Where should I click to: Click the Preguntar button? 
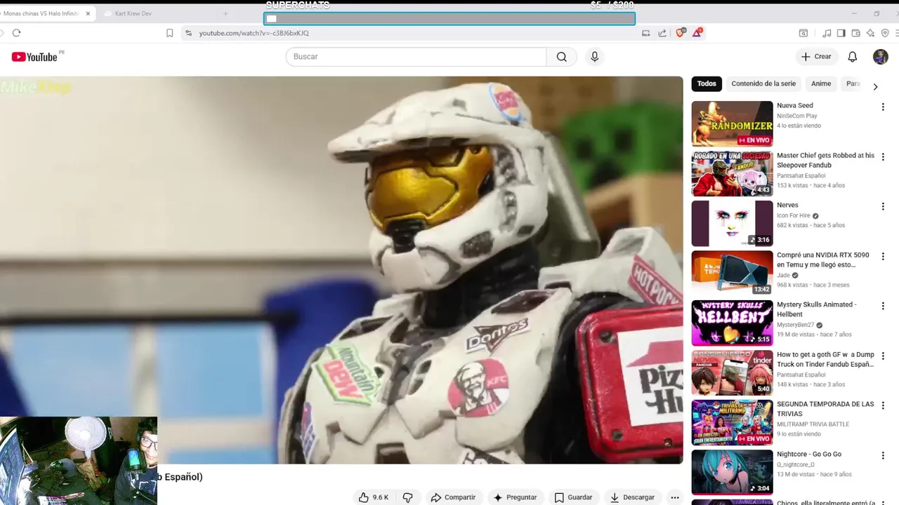pyautogui.click(x=515, y=497)
